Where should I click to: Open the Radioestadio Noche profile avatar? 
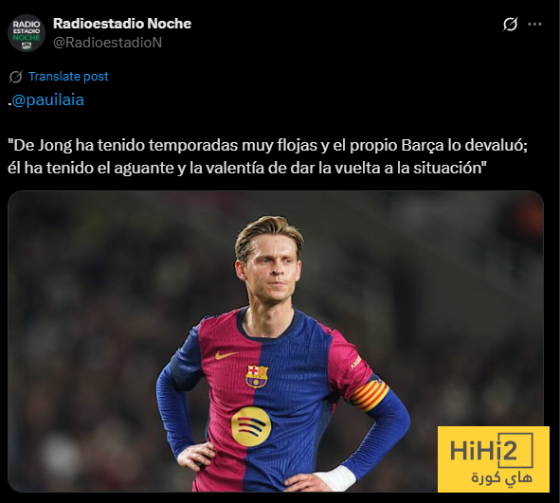27,33
